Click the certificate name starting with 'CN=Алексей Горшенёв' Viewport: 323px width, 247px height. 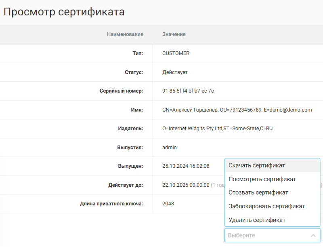pos(237,110)
